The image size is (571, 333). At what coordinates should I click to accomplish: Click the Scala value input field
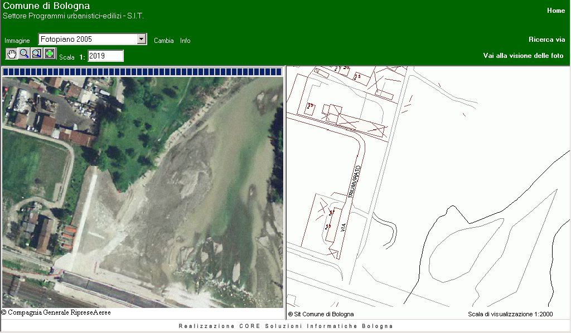click(x=105, y=56)
